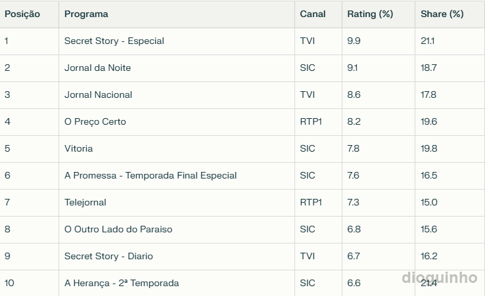
Task: Select A Herança - 2ª Temporada
Action: (122, 283)
